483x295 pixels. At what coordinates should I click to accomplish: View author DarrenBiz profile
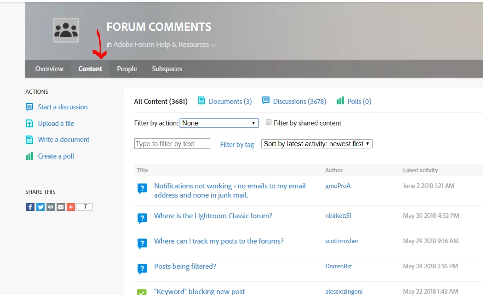click(x=339, y=266)
